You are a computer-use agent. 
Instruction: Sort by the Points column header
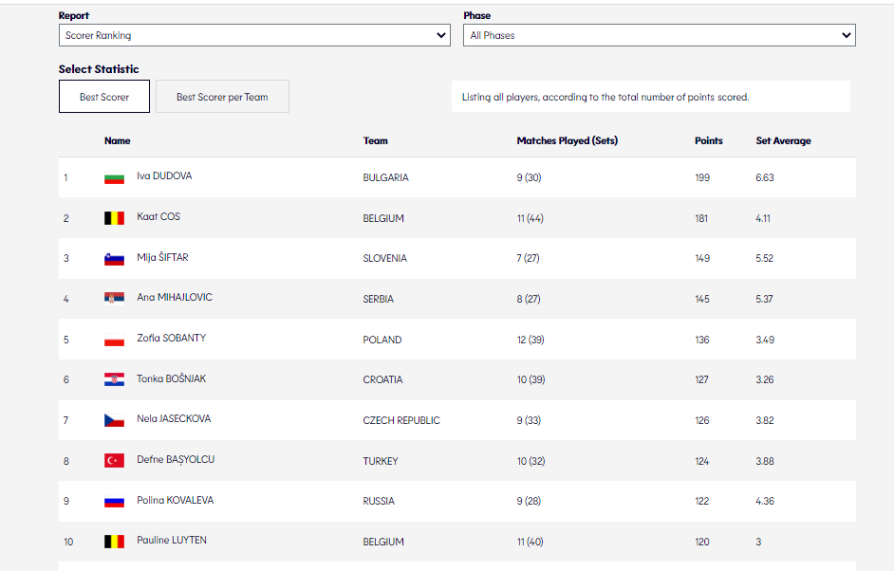pos(708,140)
